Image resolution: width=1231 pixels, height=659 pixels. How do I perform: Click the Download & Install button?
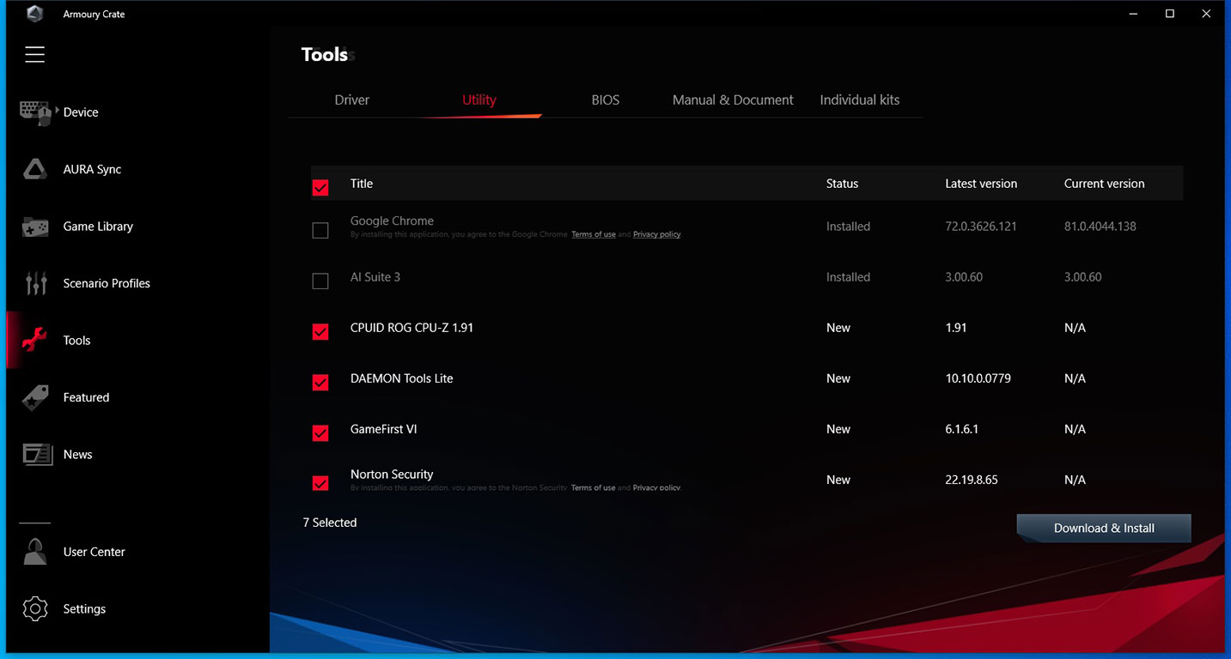[x=1104, y=528]
